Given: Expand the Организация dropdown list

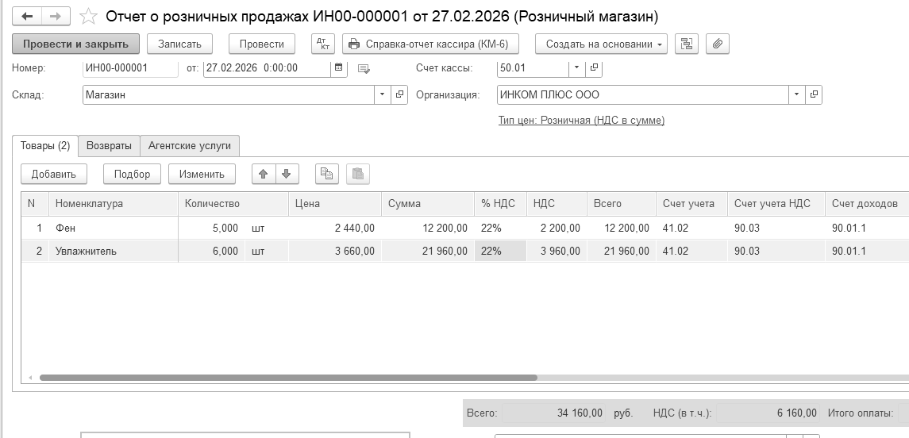Looking at the screenshot, I should (796, 94).
